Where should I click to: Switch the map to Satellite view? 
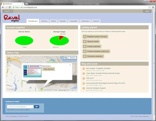tap(72, 58)
